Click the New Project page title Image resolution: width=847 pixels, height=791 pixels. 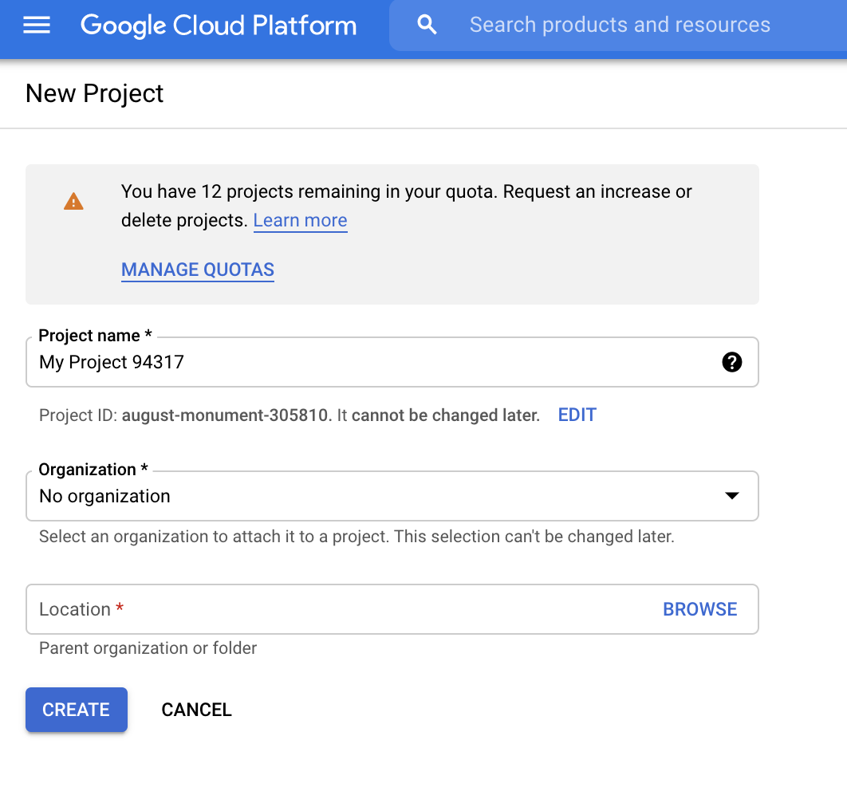[94, 93]
